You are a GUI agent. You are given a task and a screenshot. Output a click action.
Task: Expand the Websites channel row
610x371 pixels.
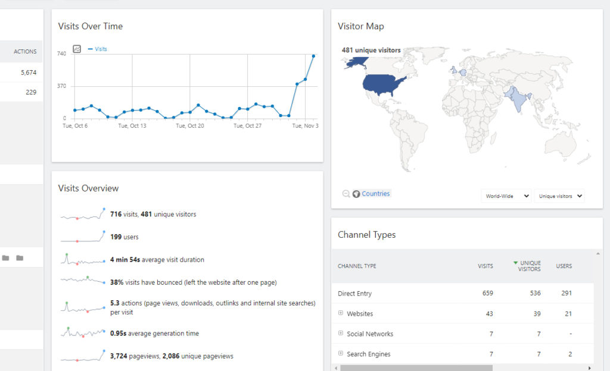(340, 313)
